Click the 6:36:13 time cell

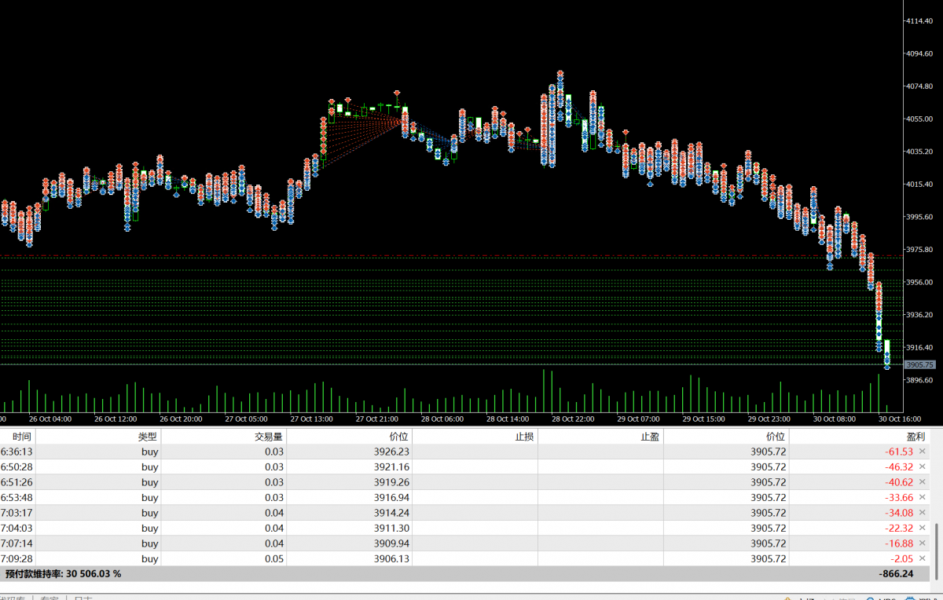(17, 452)
